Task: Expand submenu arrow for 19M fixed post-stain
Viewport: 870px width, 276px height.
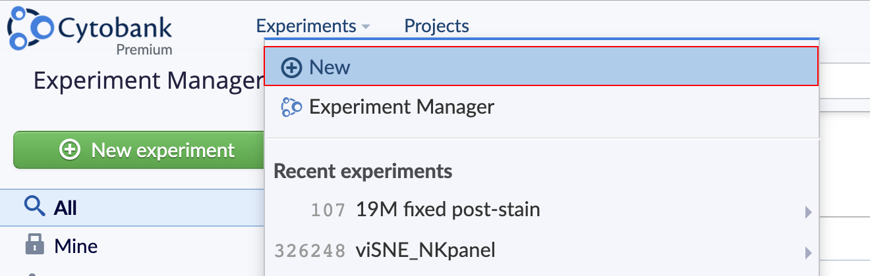Action: pyautogui.click(x=807, y=212)
